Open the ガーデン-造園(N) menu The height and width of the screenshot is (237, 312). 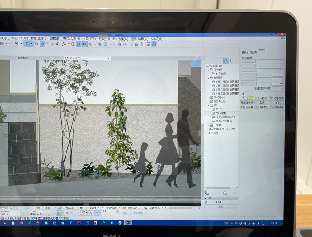(118, 39)
